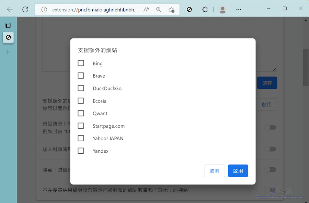
Task: Open the uBlacklist extension icon in toolbar
Action: [x=189, y=9]
